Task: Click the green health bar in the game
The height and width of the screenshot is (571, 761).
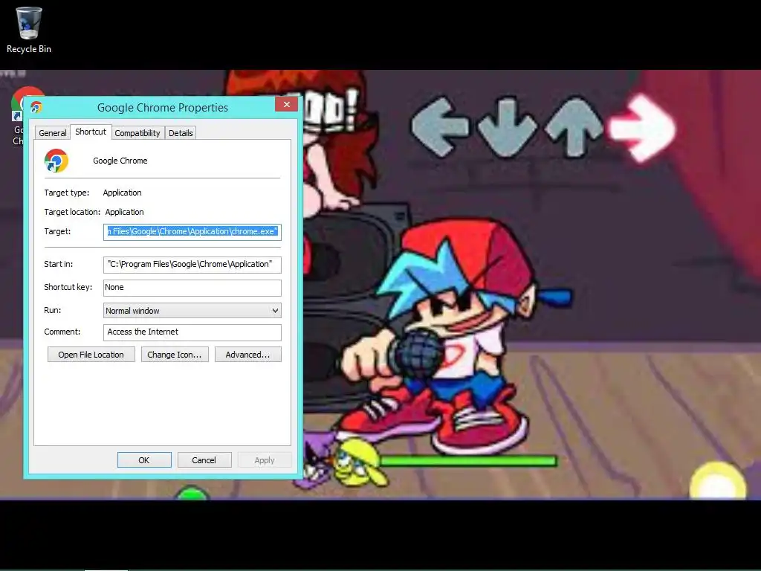Action: click(468, 460)
